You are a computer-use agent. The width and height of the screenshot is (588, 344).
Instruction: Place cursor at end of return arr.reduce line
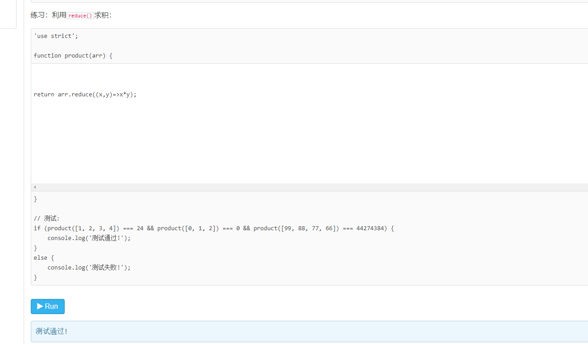pos(137,95)
